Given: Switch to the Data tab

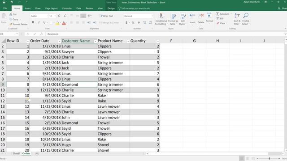Looking at the screenshot, I should tap(79, 8).
